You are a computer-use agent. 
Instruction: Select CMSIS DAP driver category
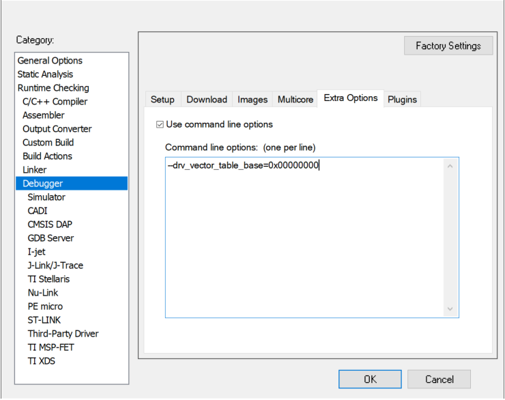click(x=50, y=225)
